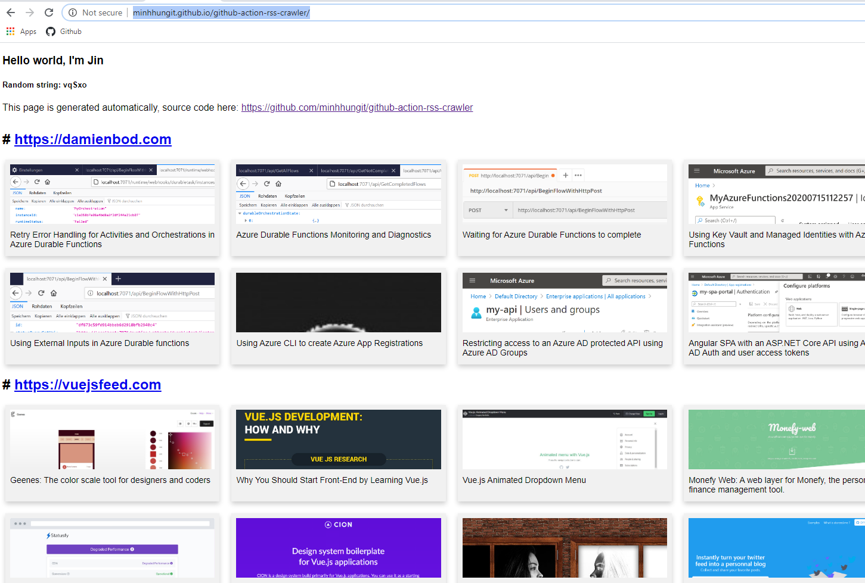View site info for Not secure icon
The height and width of the screenshot is (583, 865).
73,13
